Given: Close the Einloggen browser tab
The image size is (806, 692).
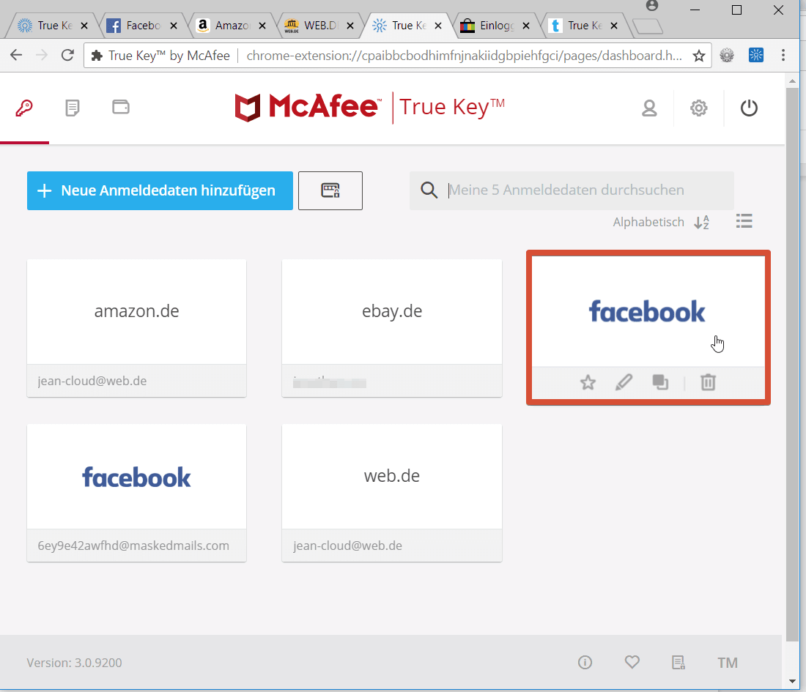Looking at the screenshot, I should [x=526, y=26].
